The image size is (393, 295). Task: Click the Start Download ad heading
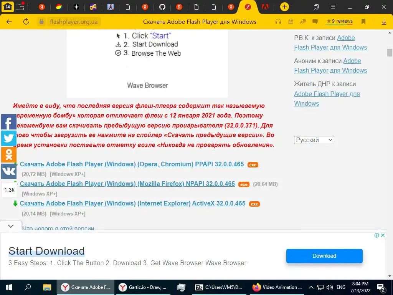point(46,251)
